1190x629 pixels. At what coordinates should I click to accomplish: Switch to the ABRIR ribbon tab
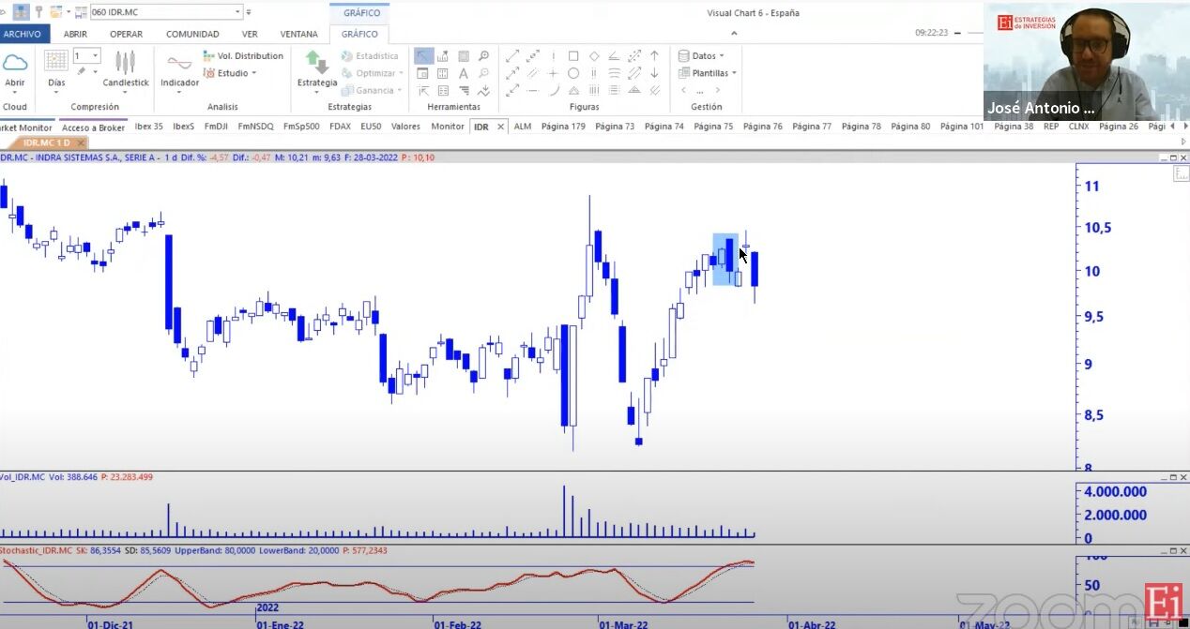pos(75,34)
